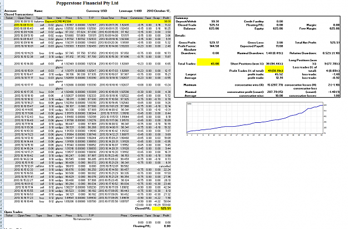This screenshot has height=229, width=348.
Task: Click Profit Trades (% of total) label
Action: coord(247,71)
